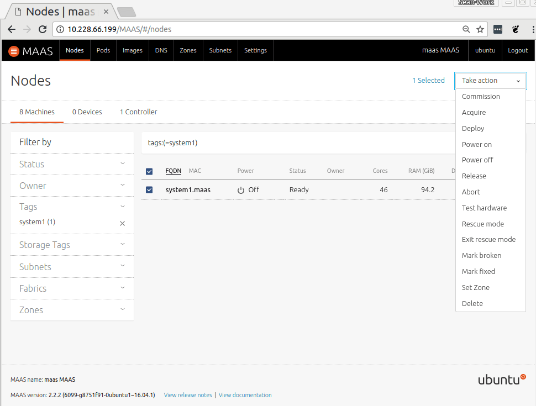Image resolution: width=536 pixels, height=406 pixels.
Task: Sort by Cores column header
Action: tap(380, 171)
